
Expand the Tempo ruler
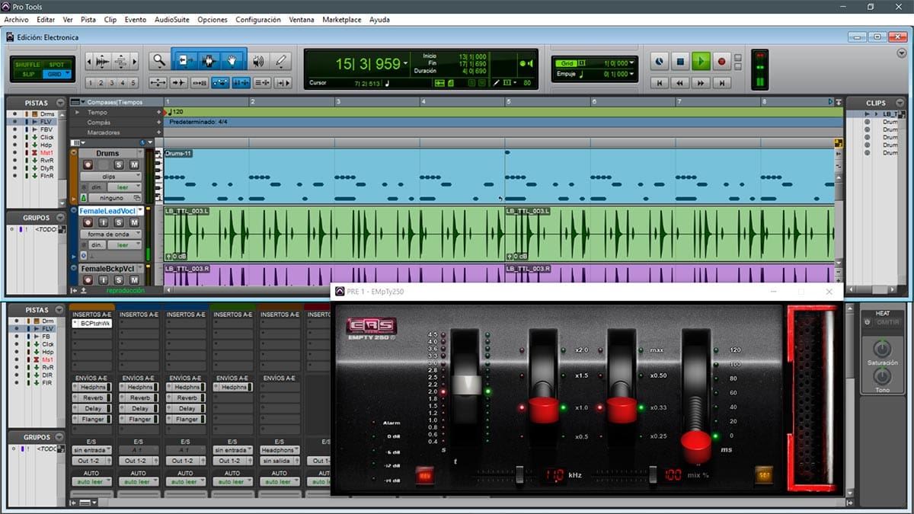pyautogui.click(x=76, y=112)
